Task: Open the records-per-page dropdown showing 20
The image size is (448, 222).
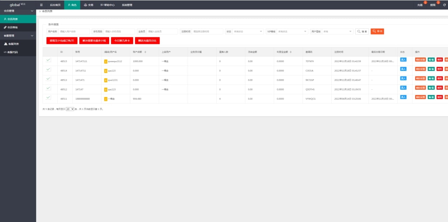Action: [70, 109]
